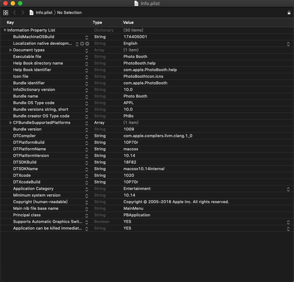Select Info.plist in the jump bar
Viewport: 294px width, 282px height.
[x=44, y=12]
